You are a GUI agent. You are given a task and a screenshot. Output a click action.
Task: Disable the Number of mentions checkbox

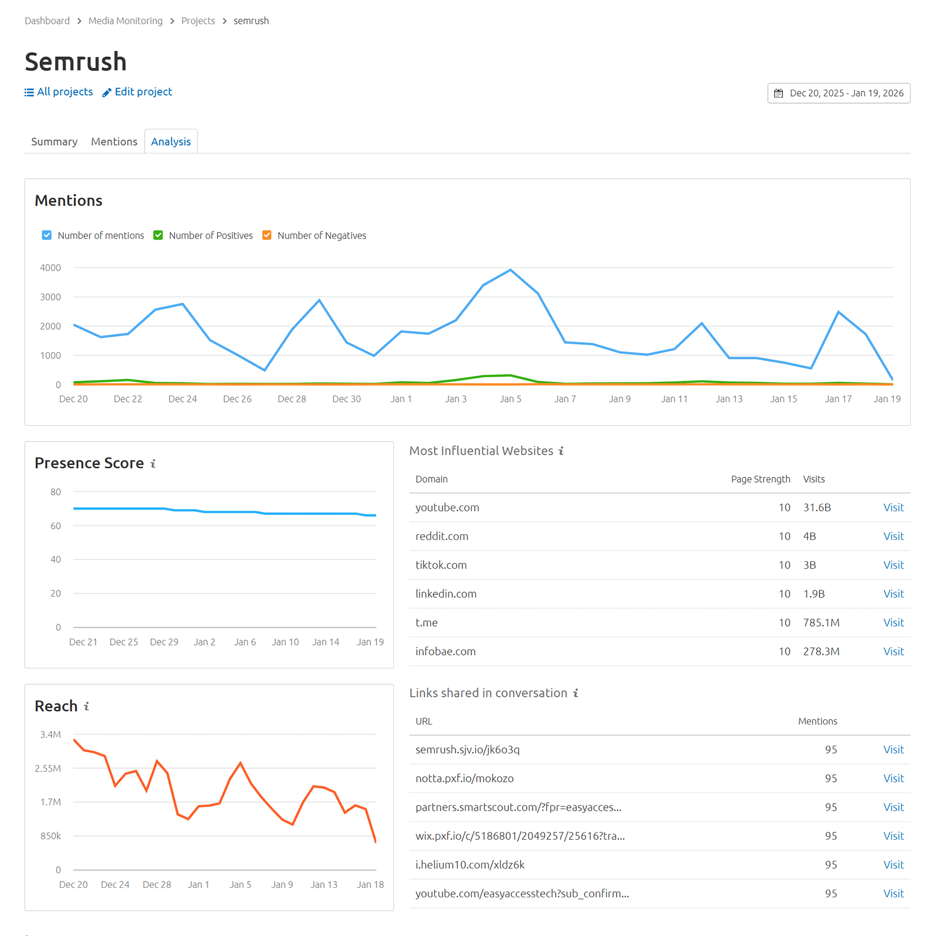click(46, 235)
